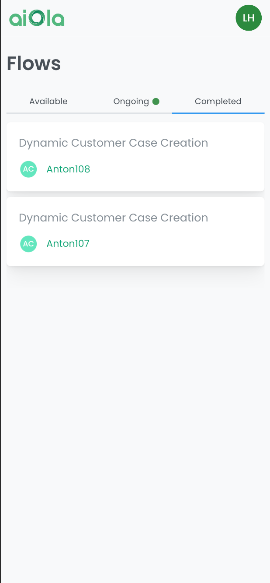The image size is (270, 583).
Task: Open the Anton108 link
Action: pyautogui.click(x=68, y=169)
